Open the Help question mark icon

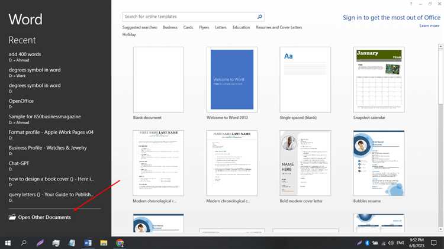pos(411,4)
